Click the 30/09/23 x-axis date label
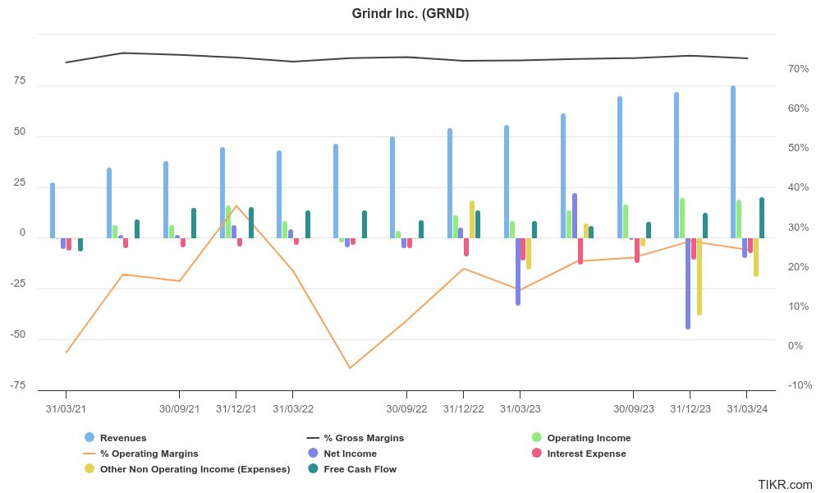 click(634, 409)
